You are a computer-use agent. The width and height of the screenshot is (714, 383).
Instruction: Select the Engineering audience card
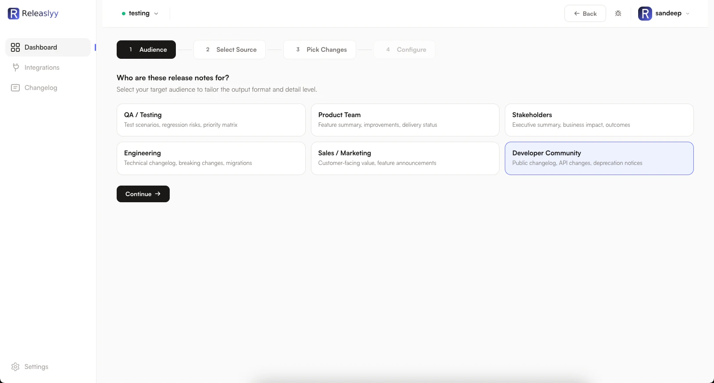point(211,158)
